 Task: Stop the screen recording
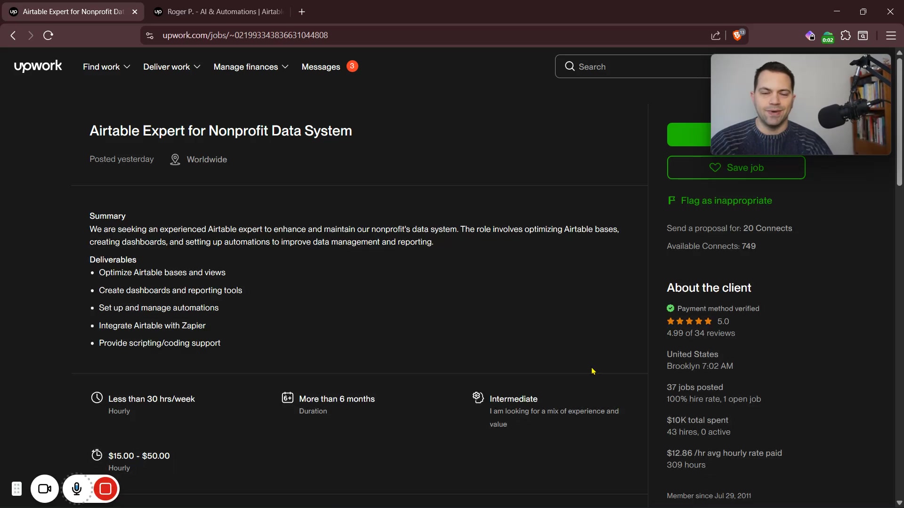(x=105, y=489)
